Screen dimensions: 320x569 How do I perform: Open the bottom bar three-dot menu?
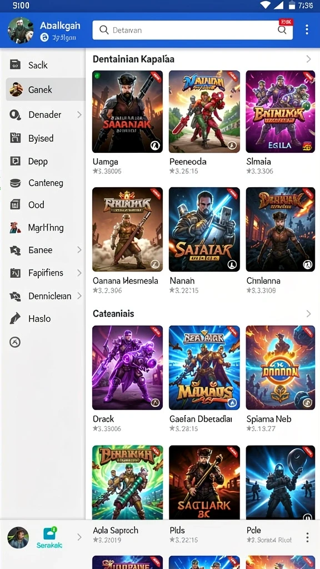[307, 537]
